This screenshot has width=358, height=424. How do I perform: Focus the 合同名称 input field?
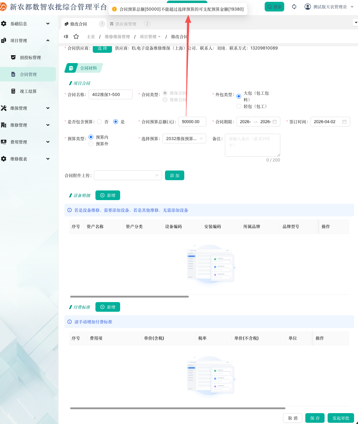[x=111, y=94]
